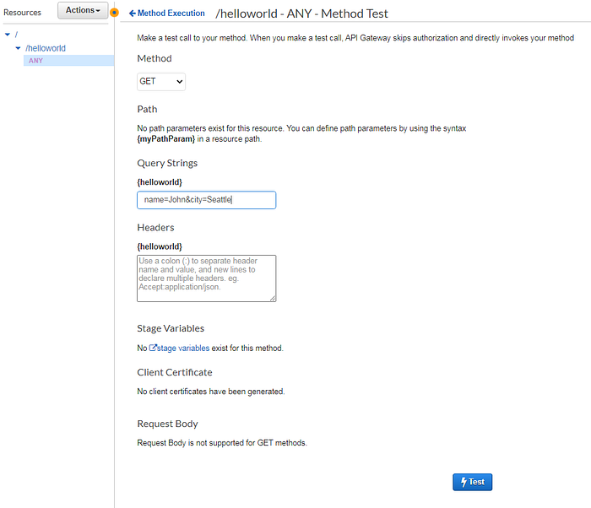Select the root / resource
Image resolution: width=591 pixels, height=508 pixels.
pyautogui.click(x=16, y=35)
